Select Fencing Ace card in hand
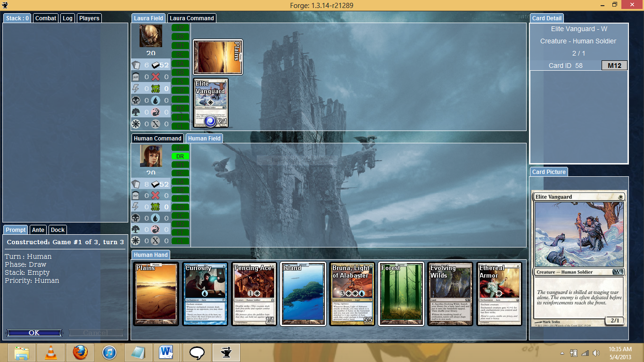Screen dimensions: 644x362 [254, 294]
